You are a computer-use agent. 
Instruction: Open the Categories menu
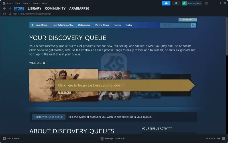coord(84,25)
